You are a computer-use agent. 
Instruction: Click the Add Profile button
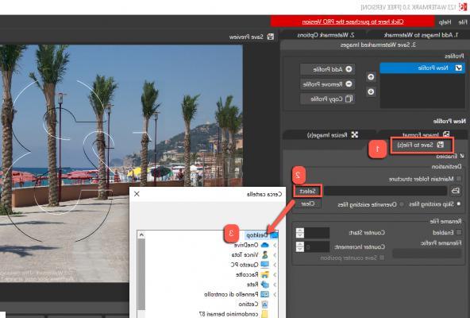328,69
